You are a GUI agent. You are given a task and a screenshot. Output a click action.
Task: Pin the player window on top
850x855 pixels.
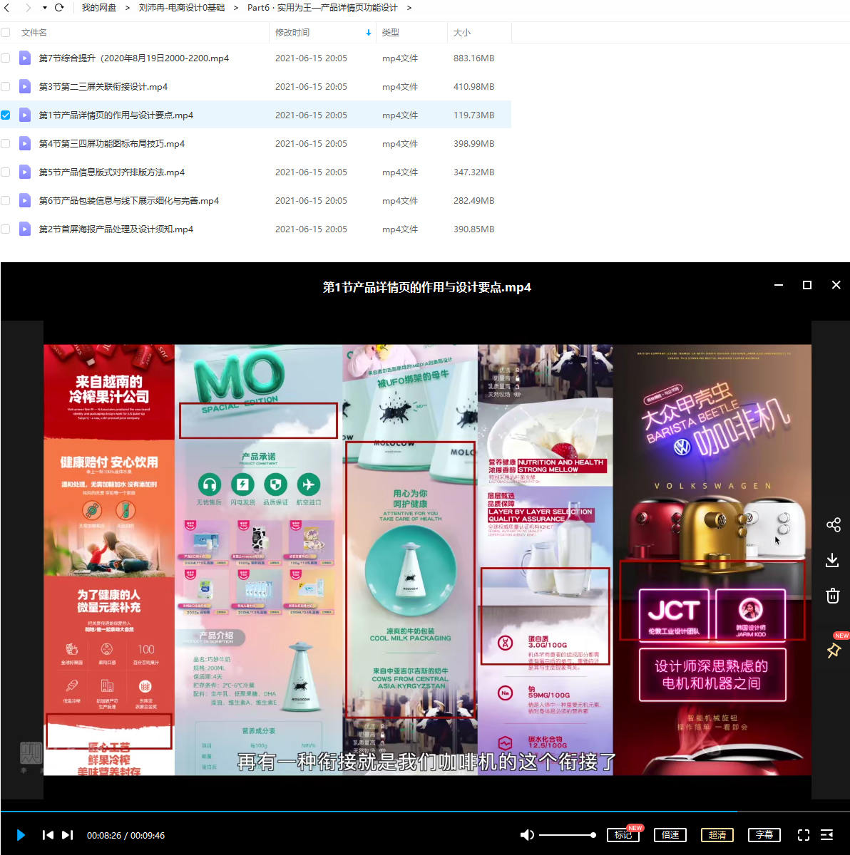tap(833, 651)
